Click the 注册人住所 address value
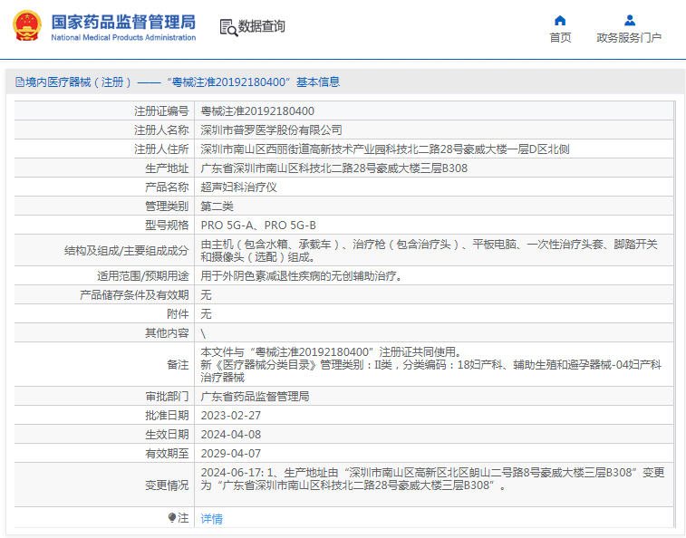 coord(385,149)
